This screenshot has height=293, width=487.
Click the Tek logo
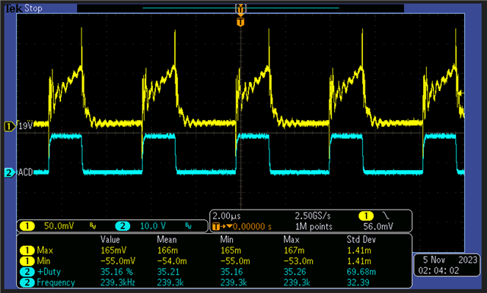click(14, 8)
